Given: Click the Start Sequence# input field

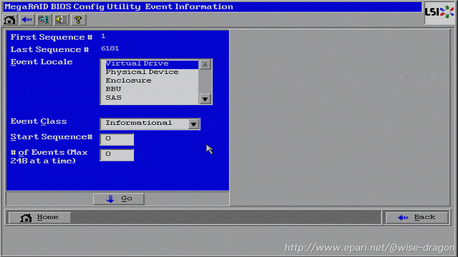Looking at the screenshot, I should pos(117,139).
